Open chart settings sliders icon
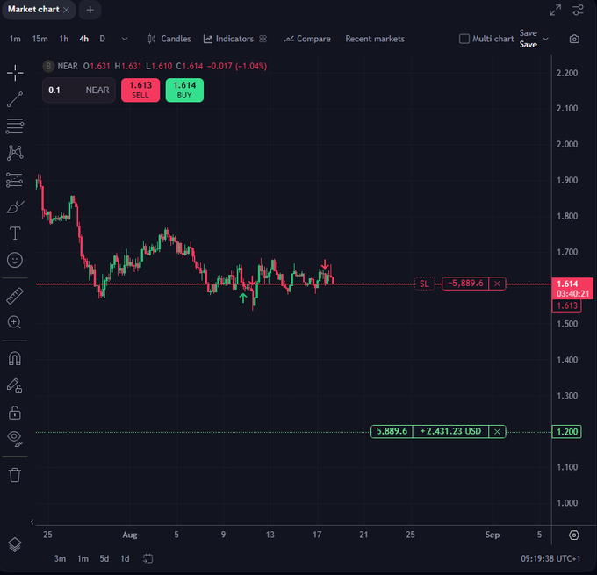 [578, 10]
